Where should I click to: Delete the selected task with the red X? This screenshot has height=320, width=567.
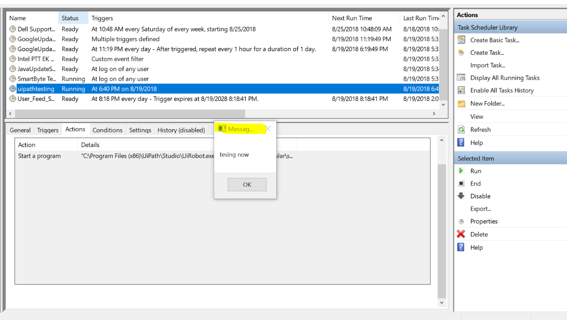pyautogui.click(x=461, y=234)
